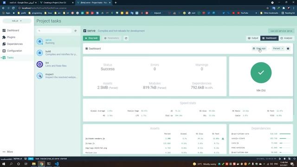Switch to Creating a Project Vue CLI tab
Screen dimensions: 297x167
coord(57,3)
